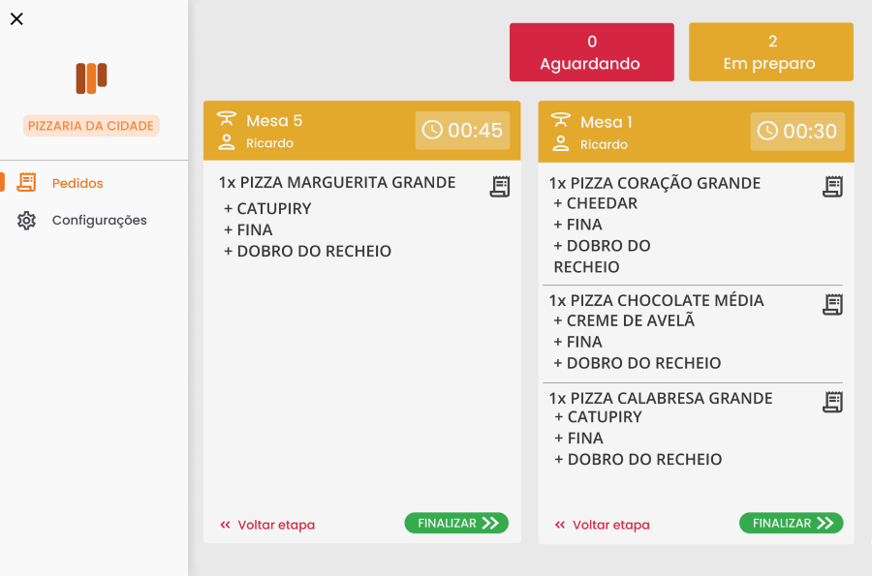Finalize the Mesa 5 order
This screenshot has width=872, height=576.
click(456, 524)
